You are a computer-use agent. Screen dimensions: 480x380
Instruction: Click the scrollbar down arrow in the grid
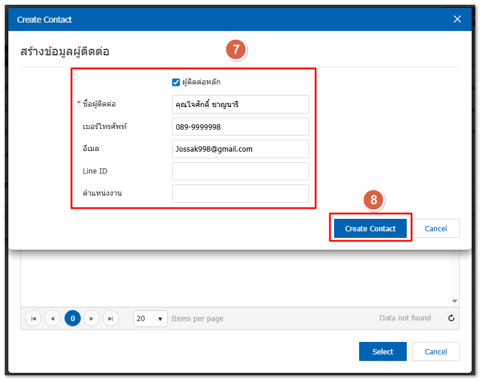point(454,302)
